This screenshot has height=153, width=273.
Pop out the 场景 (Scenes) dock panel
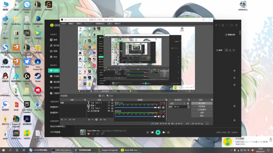85,100
